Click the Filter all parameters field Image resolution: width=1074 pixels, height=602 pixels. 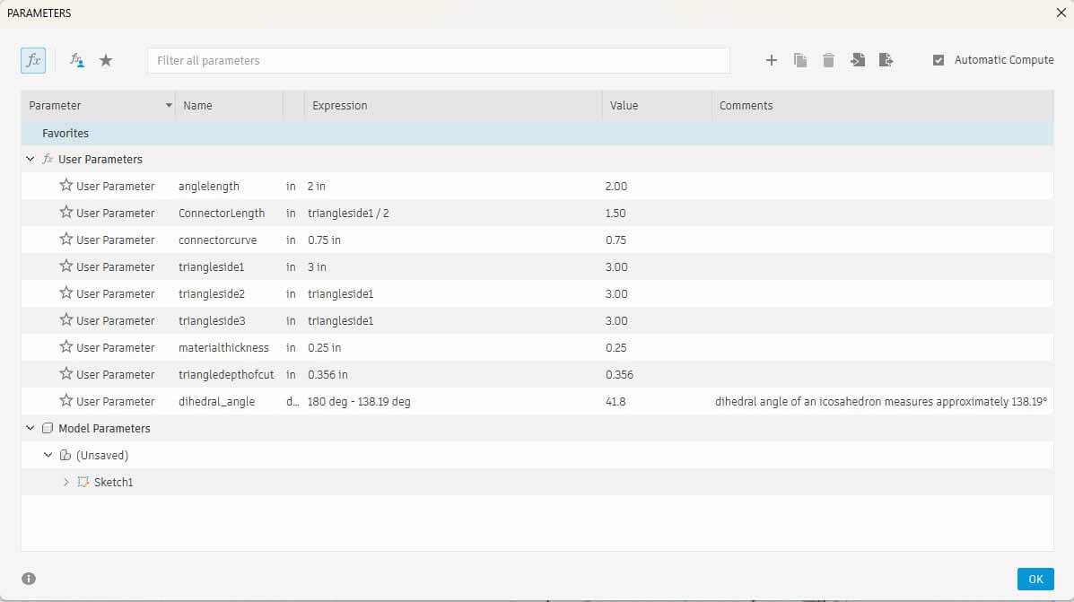439,60
